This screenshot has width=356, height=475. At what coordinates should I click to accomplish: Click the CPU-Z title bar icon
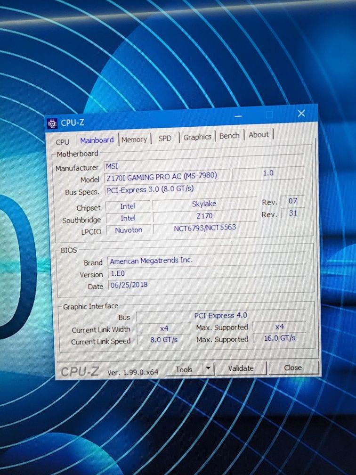pos(52,123)
